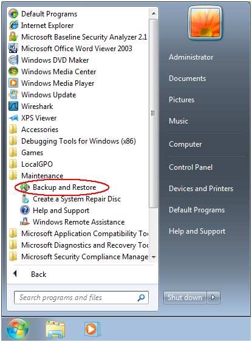Screen dimensions: 252x342
Task: Open Microsoft Office Word Viewer 2003
Action: click(x=77, y=49)
